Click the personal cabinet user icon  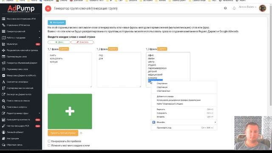point(3,132)
